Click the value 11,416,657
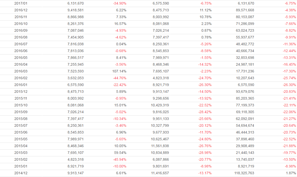This screenshot has height=177, width=297. click(x=158, y=173)
